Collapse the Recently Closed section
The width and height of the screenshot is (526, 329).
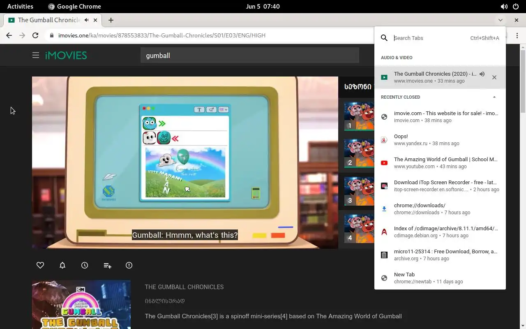(494, 97)
